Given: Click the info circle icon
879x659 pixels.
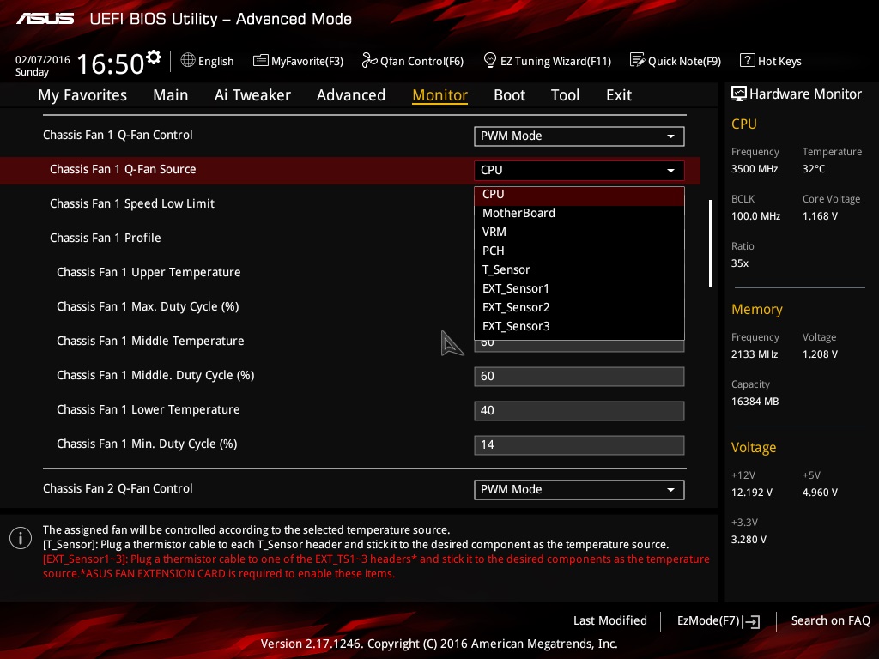Looking at the screenshot, I should (x=21, y=538).
